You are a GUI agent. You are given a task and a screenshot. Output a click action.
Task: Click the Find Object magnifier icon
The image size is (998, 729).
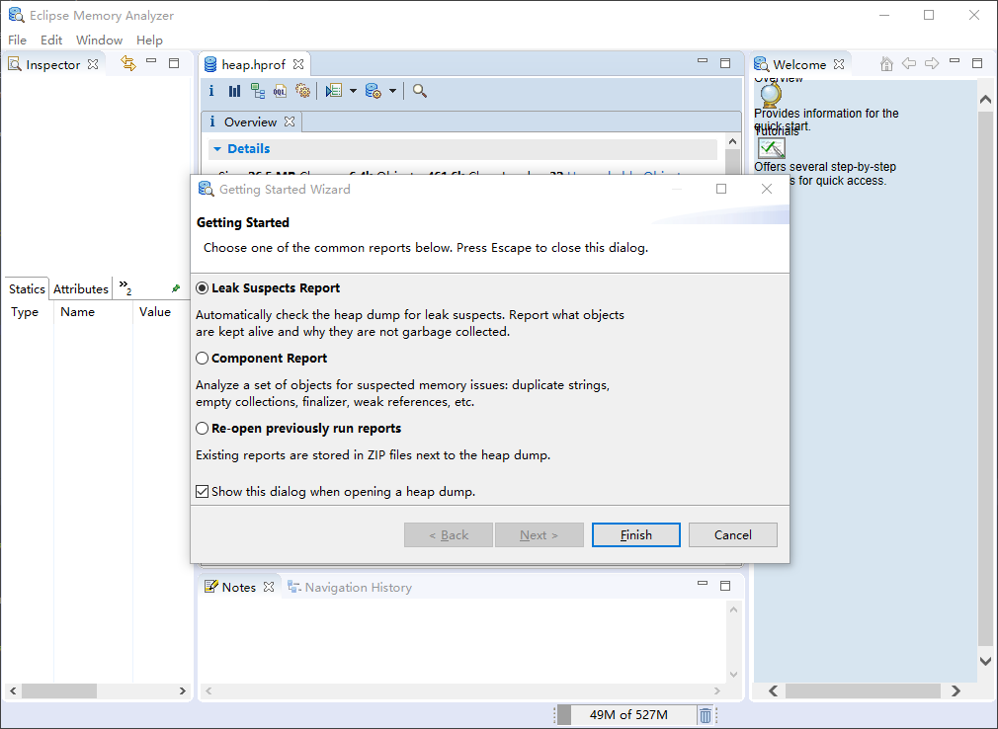[419, 91]
